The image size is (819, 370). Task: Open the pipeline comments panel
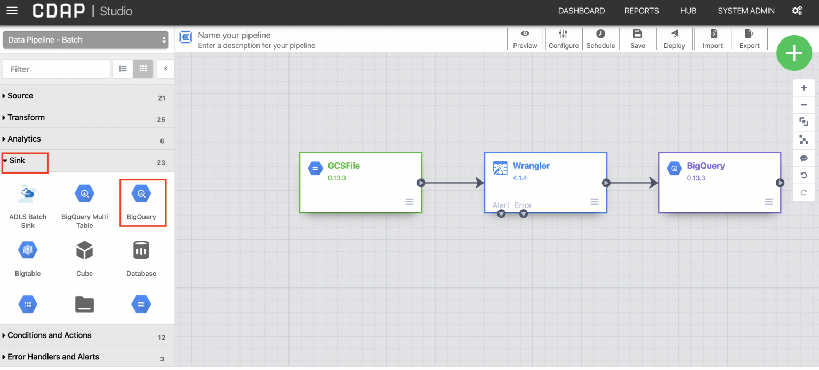804,158
